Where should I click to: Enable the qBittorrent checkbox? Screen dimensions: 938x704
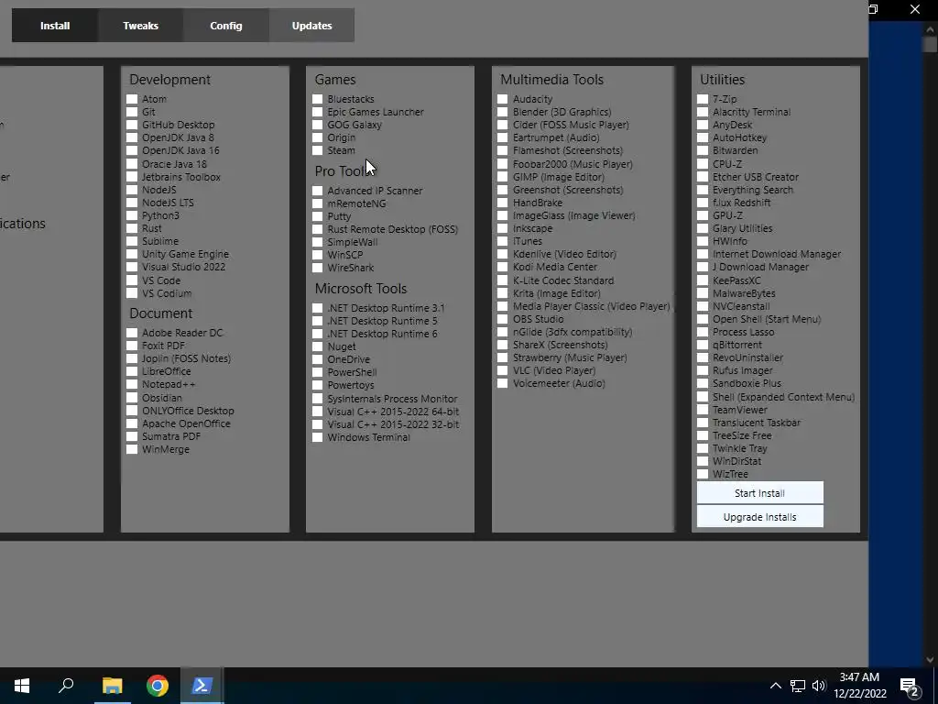[703, 345]
